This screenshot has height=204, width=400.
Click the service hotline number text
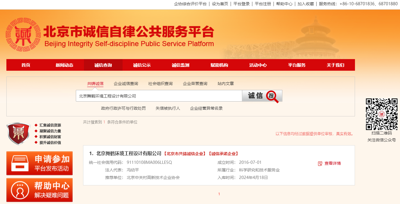[x=358, y=4]
